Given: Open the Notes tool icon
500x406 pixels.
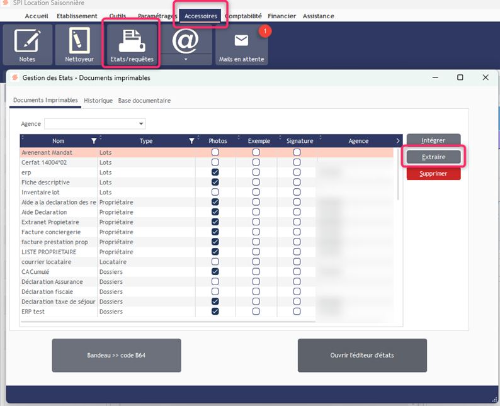Looking at the screenshot, I should (27, 44).
